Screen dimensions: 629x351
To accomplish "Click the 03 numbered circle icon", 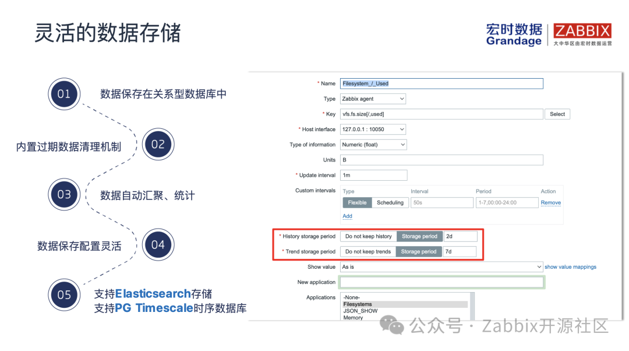I will (x=64, y=194).
